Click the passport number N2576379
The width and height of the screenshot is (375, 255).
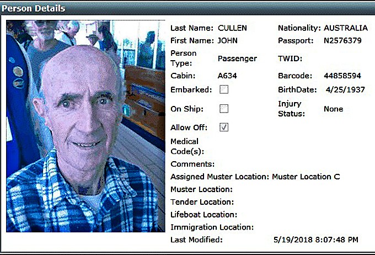pos(342,40)
